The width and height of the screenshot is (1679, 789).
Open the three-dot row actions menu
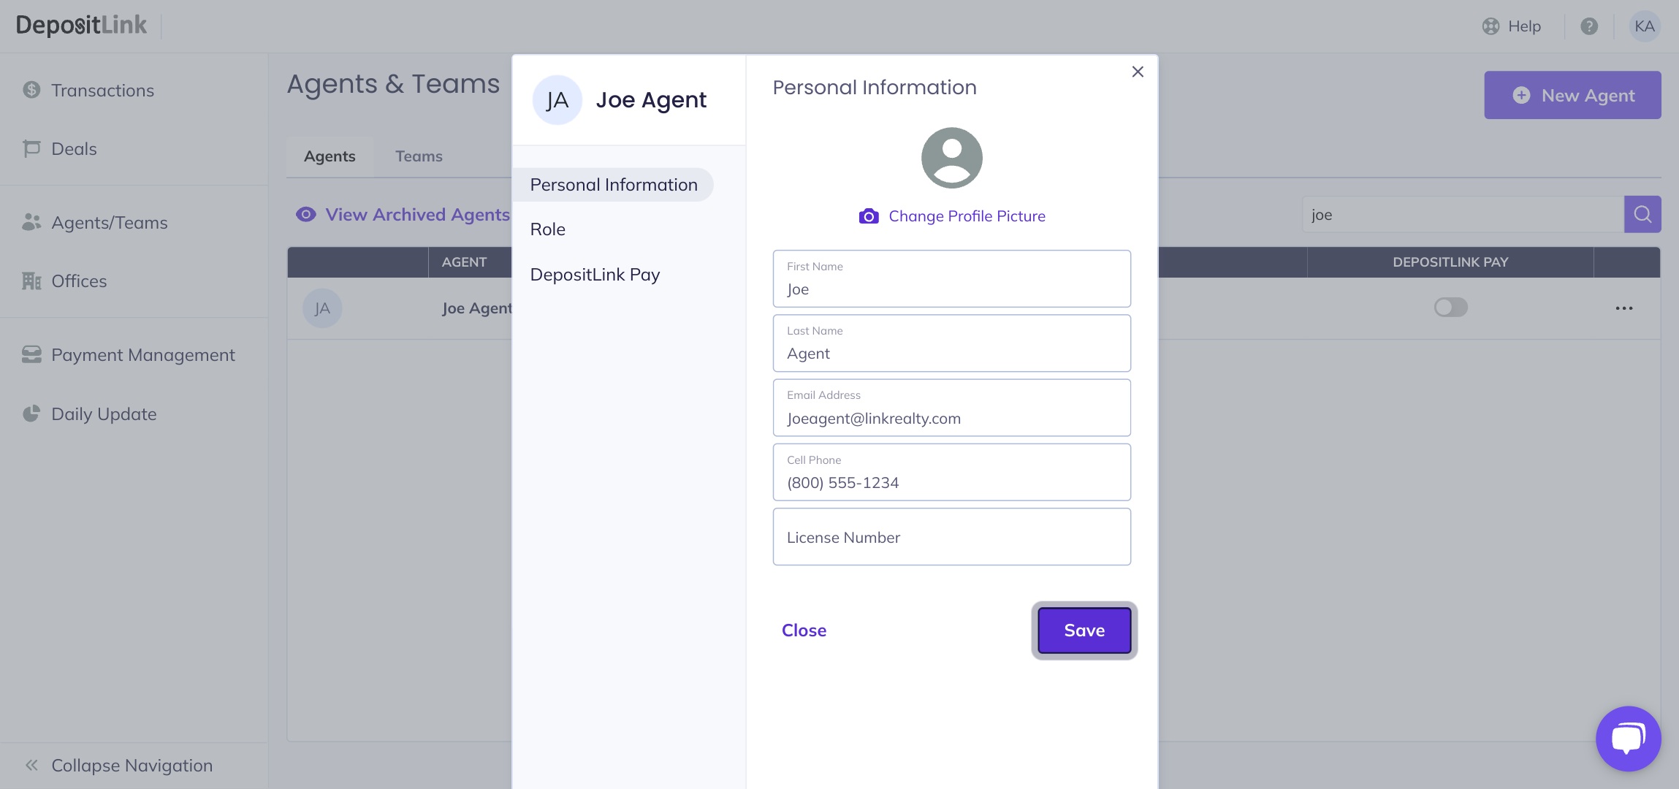(1623, 308)
